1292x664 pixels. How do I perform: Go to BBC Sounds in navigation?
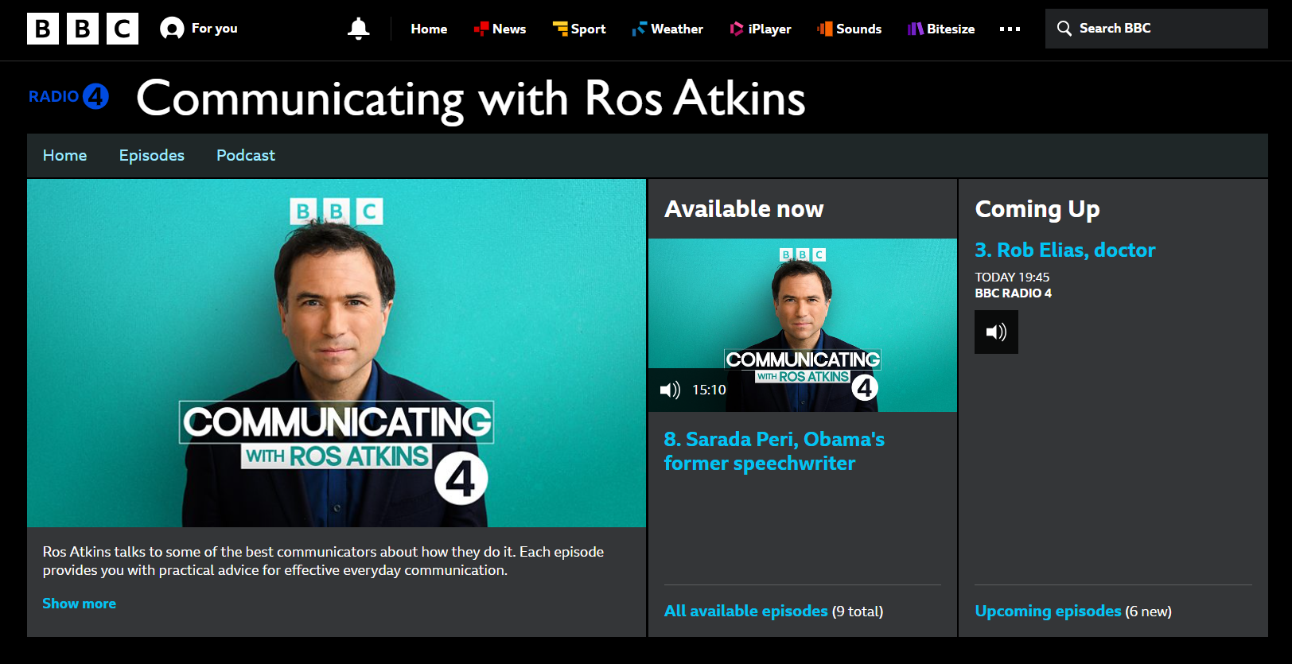tap(849, 29)
